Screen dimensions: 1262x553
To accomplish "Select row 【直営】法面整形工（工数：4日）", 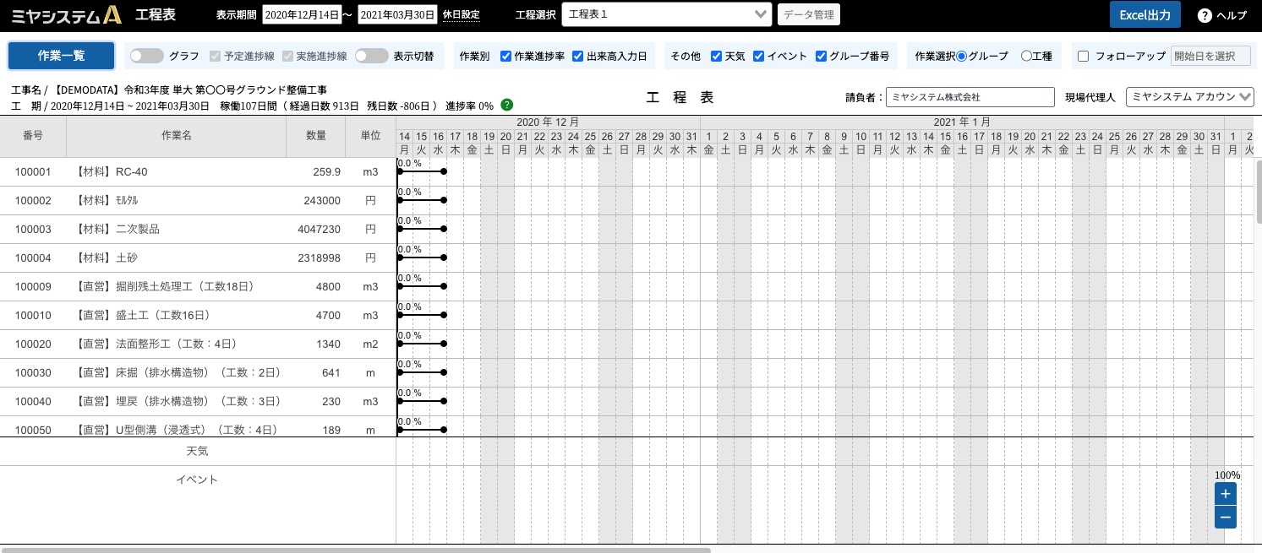I will pyautogui.click(x=198, y=344).
